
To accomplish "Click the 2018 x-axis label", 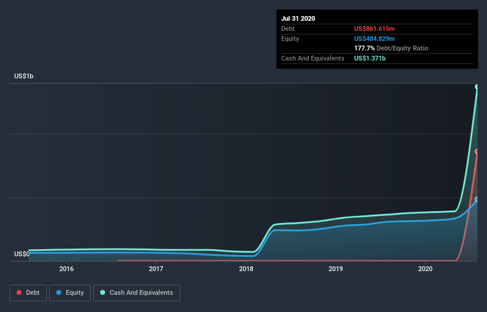I will tap(246, 269).
